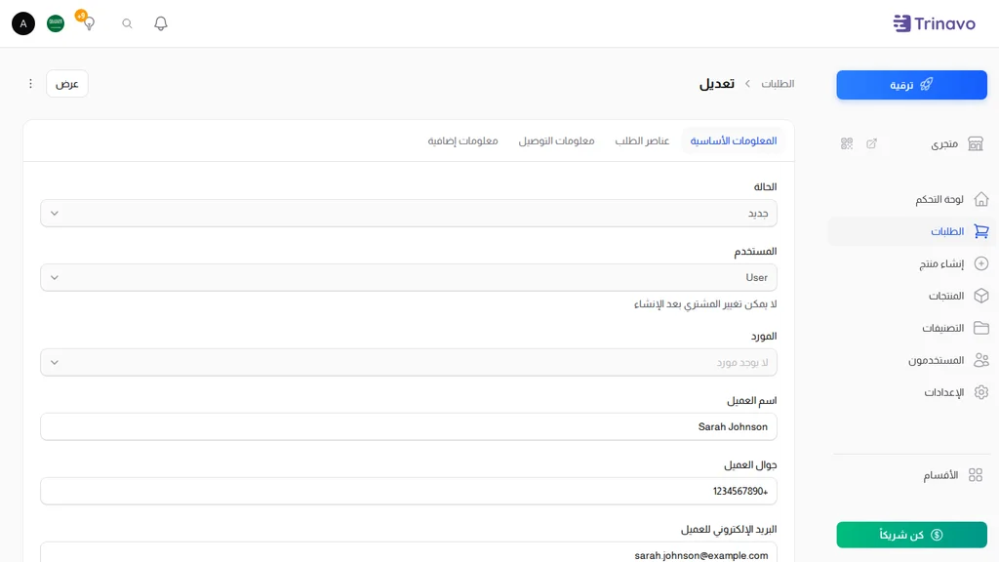
Task: Click the cart icon for الطلبات
Action: [981, 231]
